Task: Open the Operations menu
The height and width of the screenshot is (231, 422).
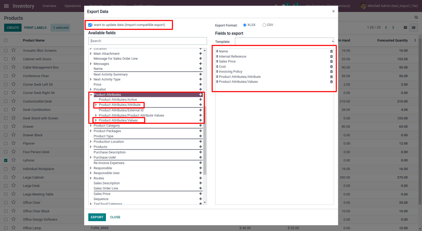Action: point(73,6)
